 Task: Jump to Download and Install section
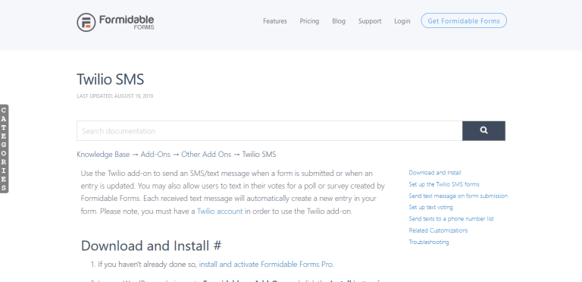pyautogui.click(x=435, y=173)
